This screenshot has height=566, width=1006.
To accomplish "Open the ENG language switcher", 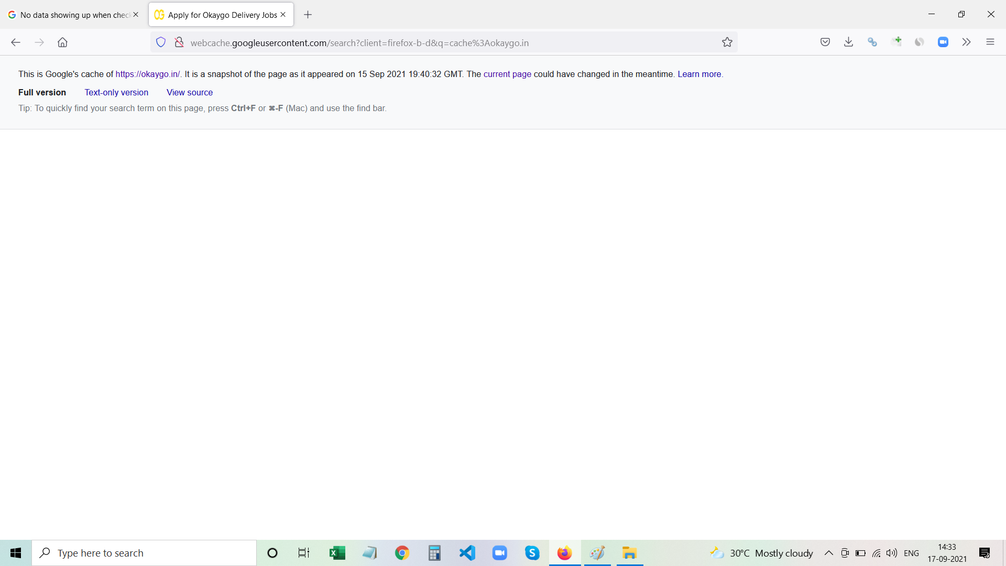I will [912, 553].
